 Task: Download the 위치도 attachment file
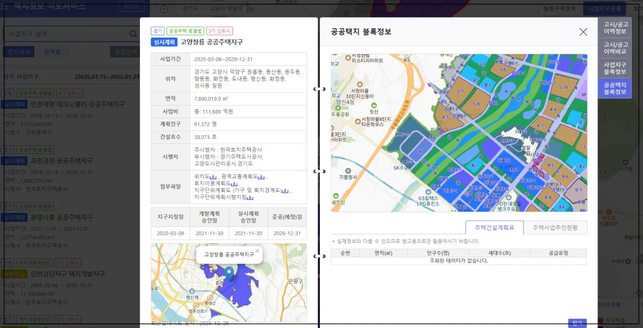point(213,177)
